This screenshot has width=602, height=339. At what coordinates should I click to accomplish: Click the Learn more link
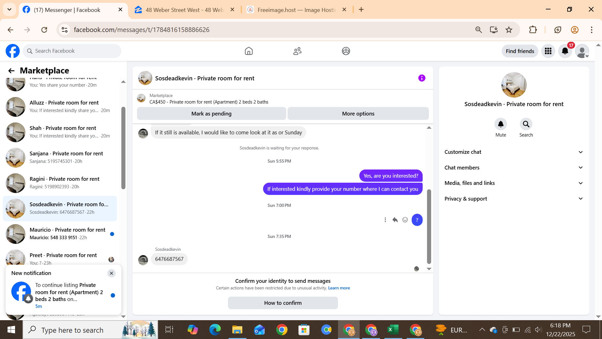pyautogui.click(x=339, y=288)
